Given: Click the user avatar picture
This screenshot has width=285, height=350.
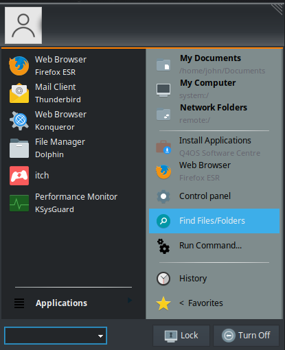Looking at the screenshot, I should (23, 25).
